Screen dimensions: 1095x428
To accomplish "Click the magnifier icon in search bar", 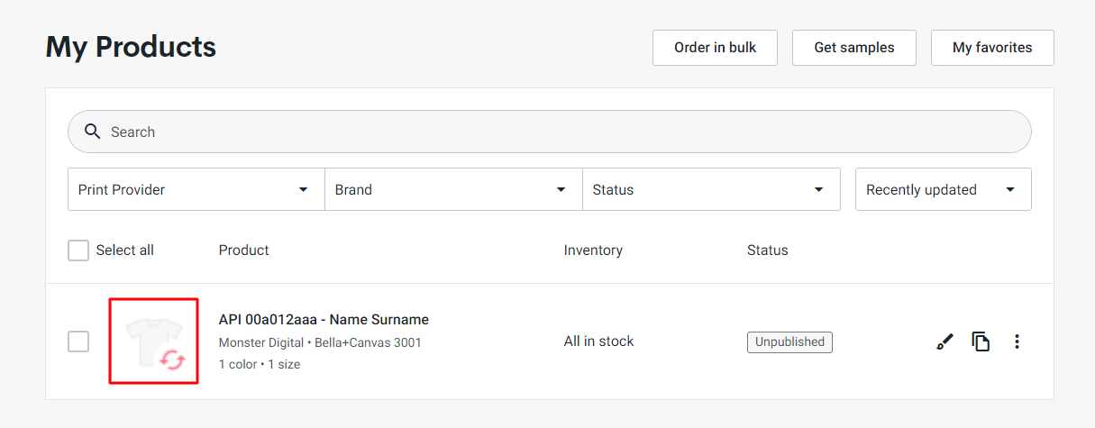I will tap(92, 132).
